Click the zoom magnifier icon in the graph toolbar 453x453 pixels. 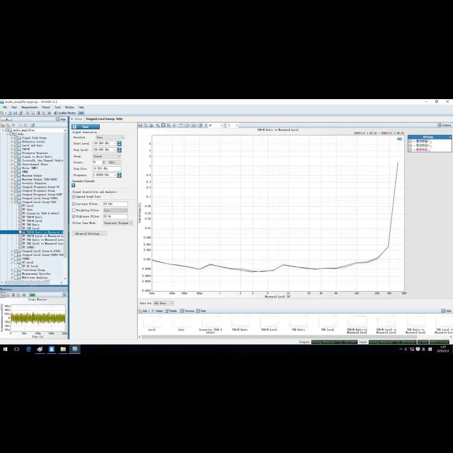click(158, 125)
